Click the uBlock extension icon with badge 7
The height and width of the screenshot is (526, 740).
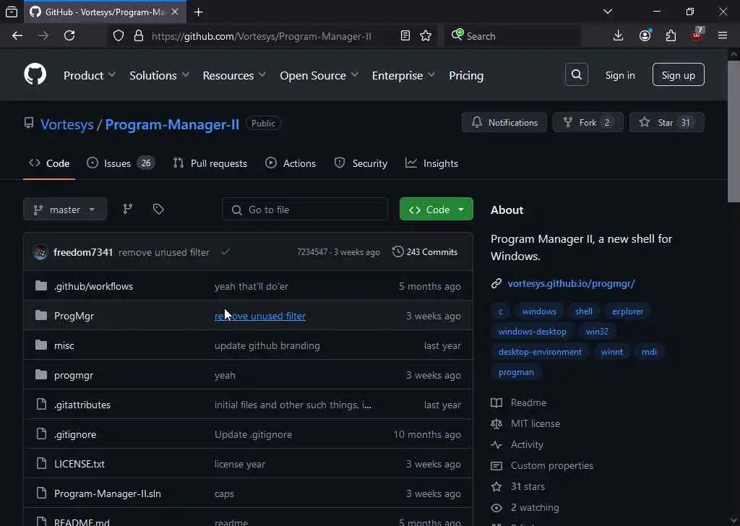coord(697,35)
